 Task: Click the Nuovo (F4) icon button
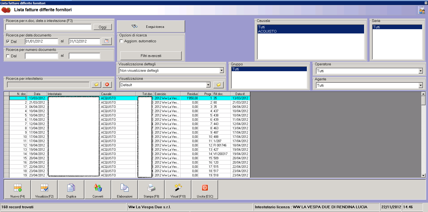18,190
